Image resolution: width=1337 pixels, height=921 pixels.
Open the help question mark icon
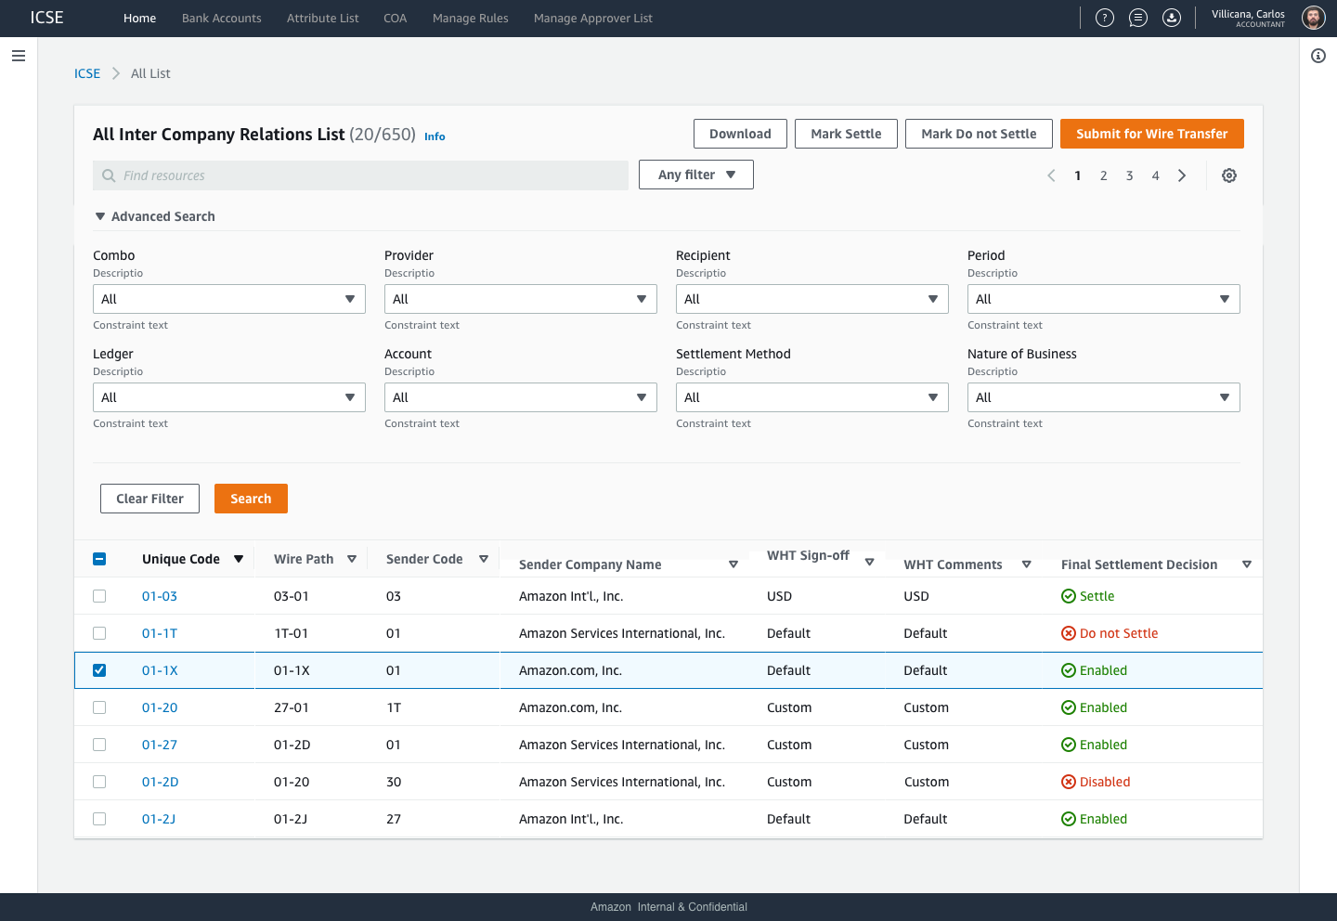(x=1105, y=18)
